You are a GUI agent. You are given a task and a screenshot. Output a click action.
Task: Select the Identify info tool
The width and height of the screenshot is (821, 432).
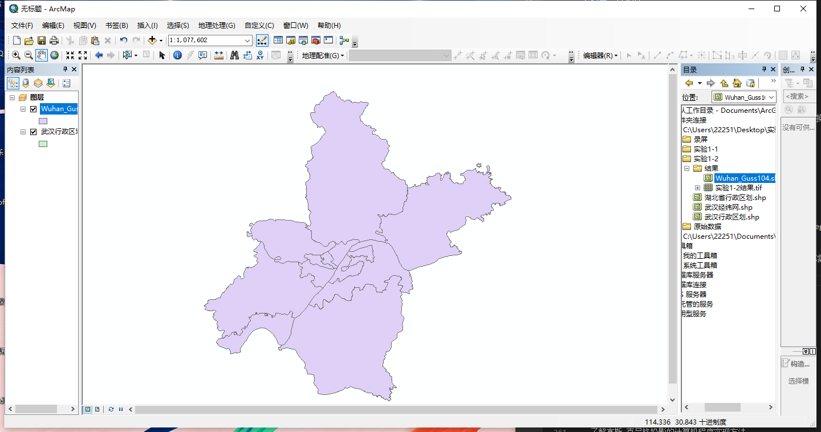[177, 55]
